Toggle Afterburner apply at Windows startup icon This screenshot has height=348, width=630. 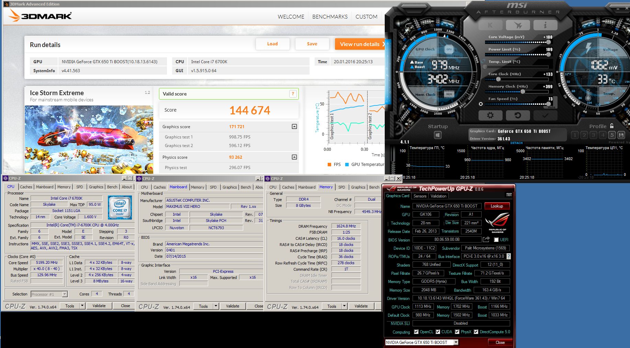[438, 135]
